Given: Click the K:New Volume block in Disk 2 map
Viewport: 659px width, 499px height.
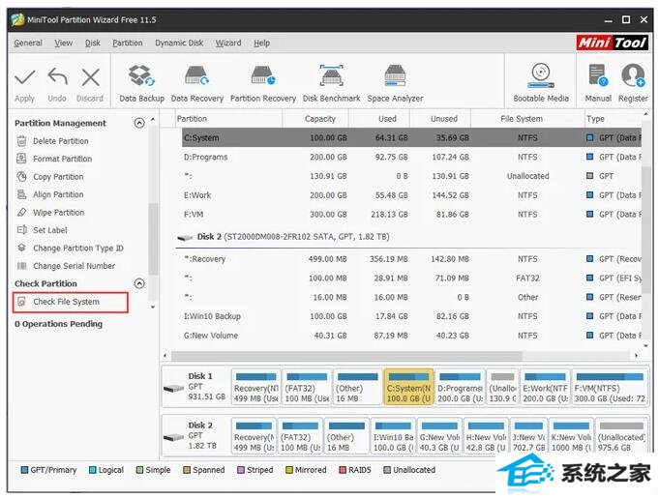Looking at the screenshot, I should (x=571, y=436).
